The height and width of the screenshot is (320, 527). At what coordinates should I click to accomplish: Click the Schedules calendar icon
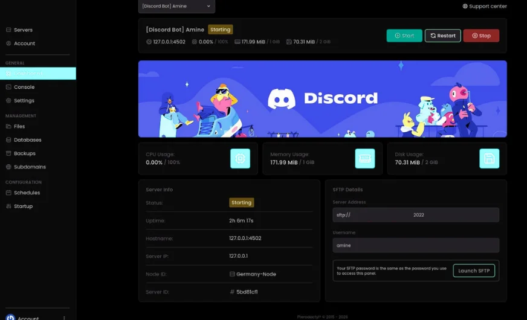pyautogui.click(x=8, y=193)
